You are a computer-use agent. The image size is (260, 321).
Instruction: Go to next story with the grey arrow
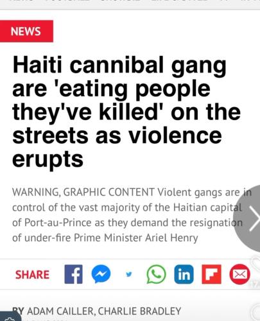coord(248,218)
